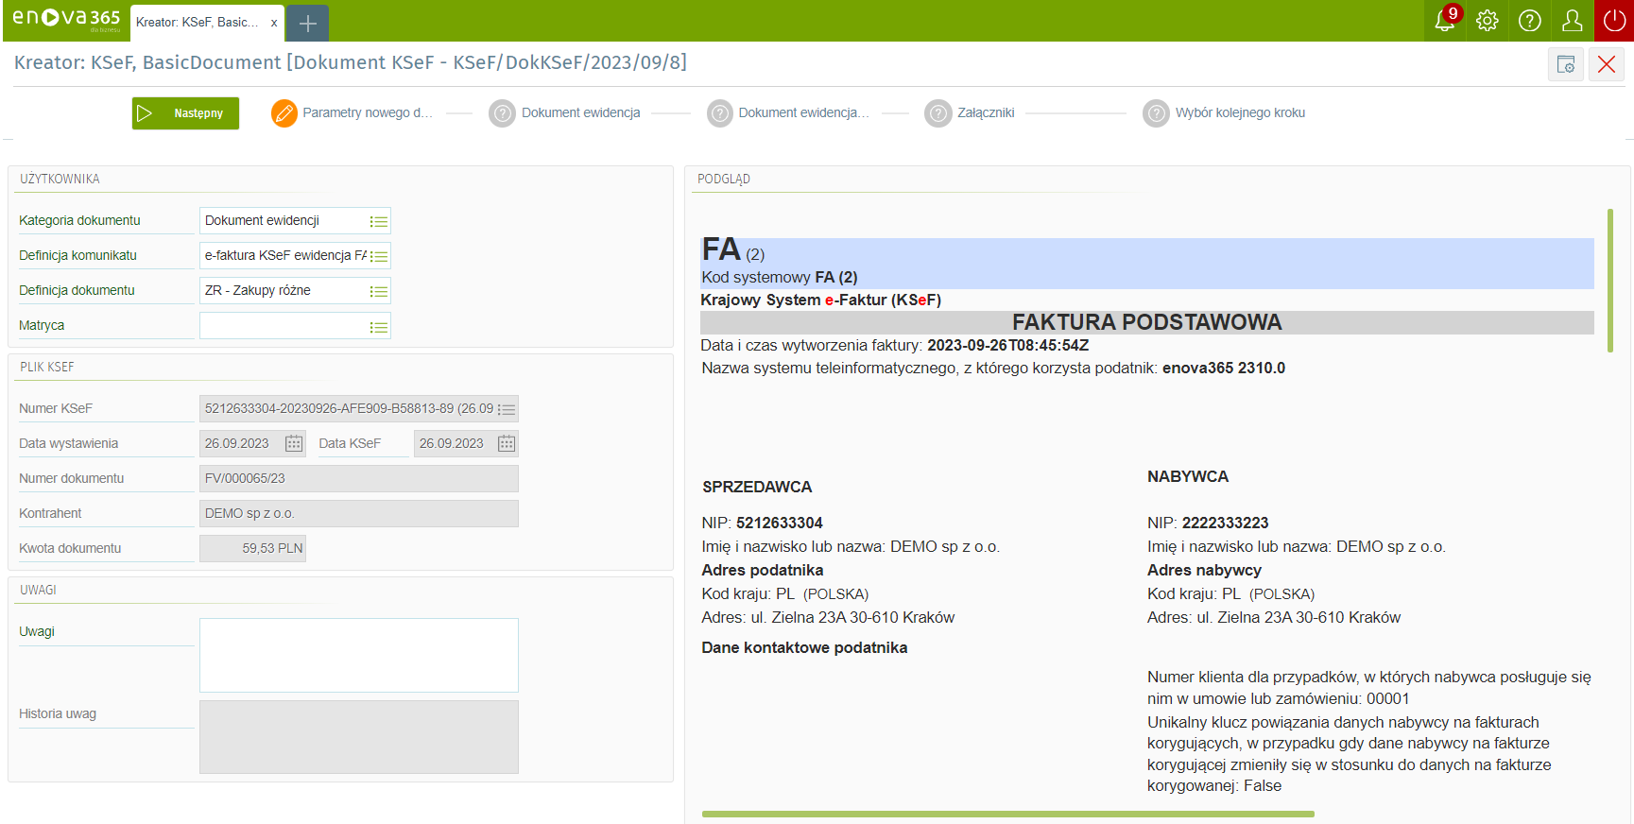
Task: Close the Kreator: KSeF tab
Action: point(274,23)
